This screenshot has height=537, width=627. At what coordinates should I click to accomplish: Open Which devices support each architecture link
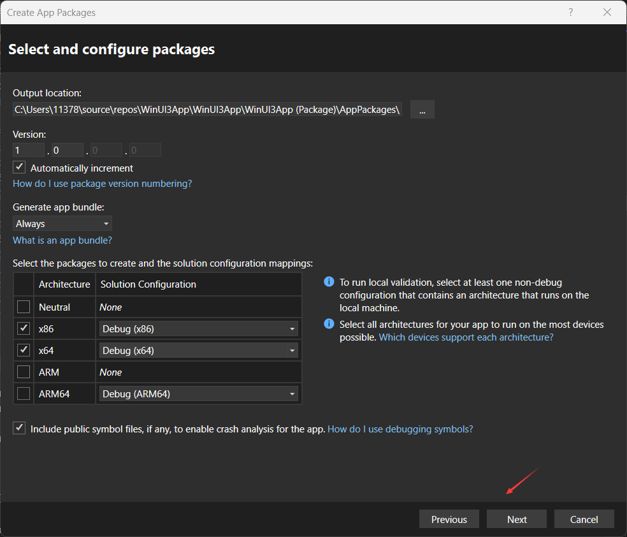[466, 337]
